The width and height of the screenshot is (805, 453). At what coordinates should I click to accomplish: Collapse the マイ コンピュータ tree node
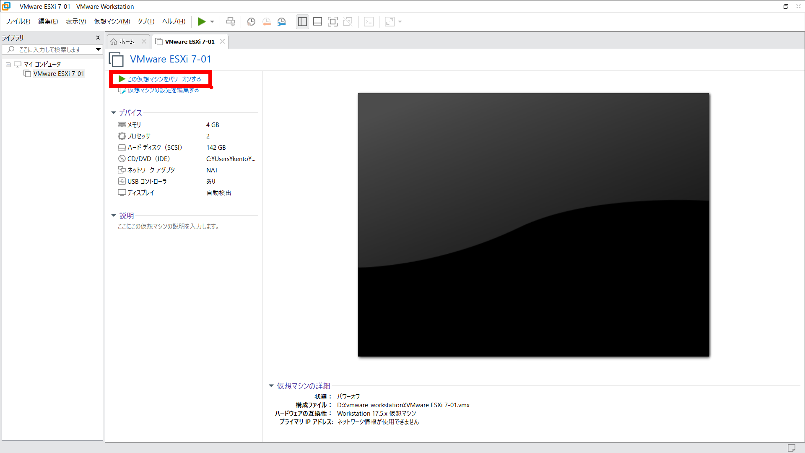[x=8, y=65]
